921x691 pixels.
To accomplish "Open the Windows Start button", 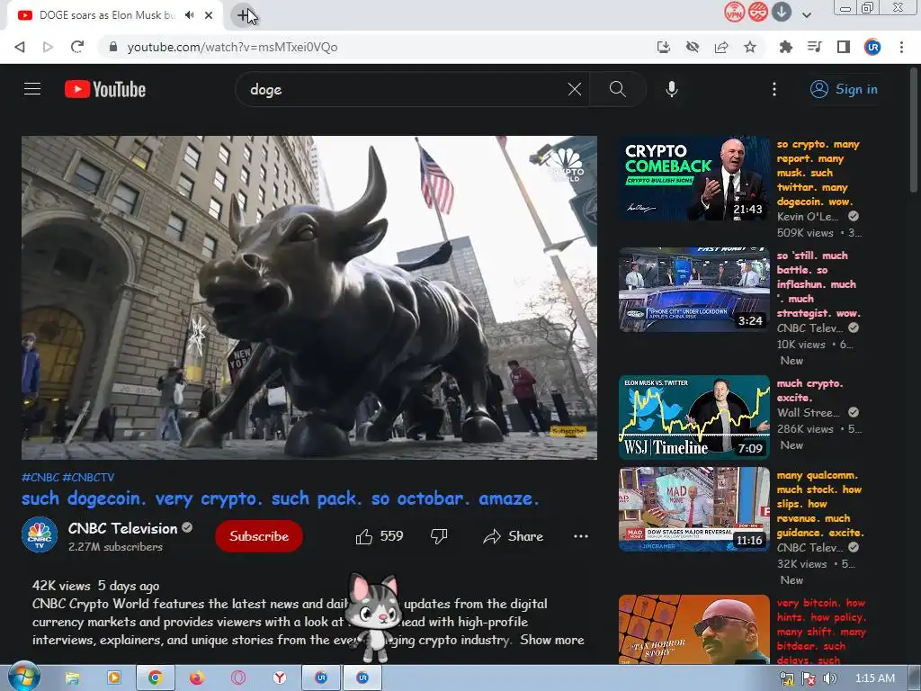I will click(x=24, y=678).
